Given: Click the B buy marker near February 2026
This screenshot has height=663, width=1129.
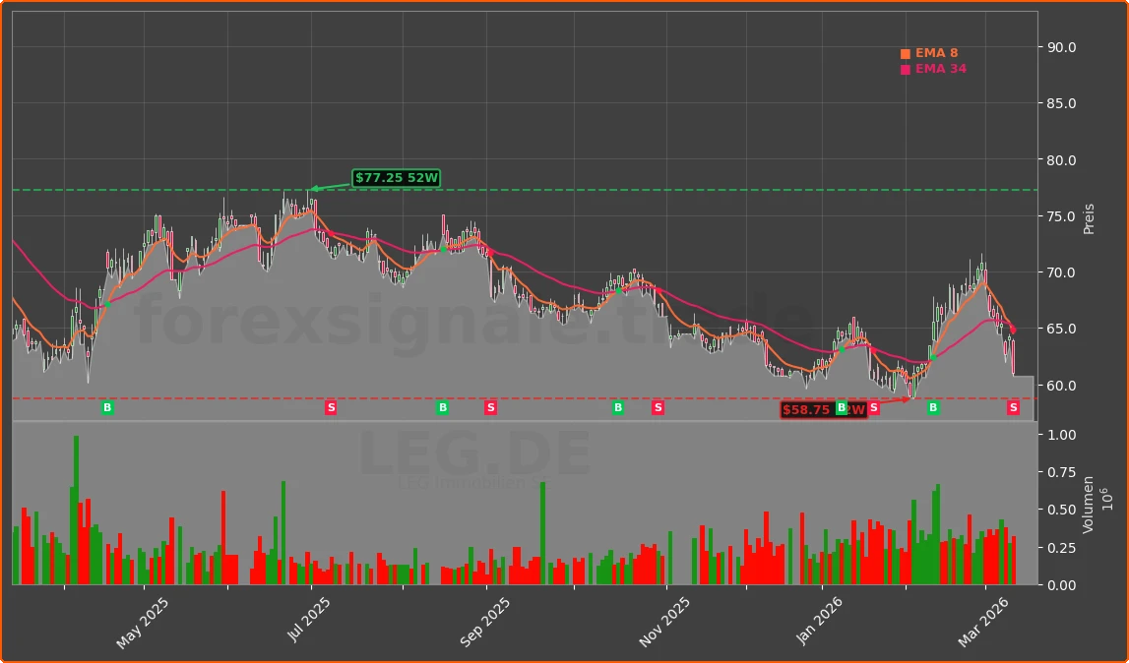Looking at the screenshot, I should 932,408.
